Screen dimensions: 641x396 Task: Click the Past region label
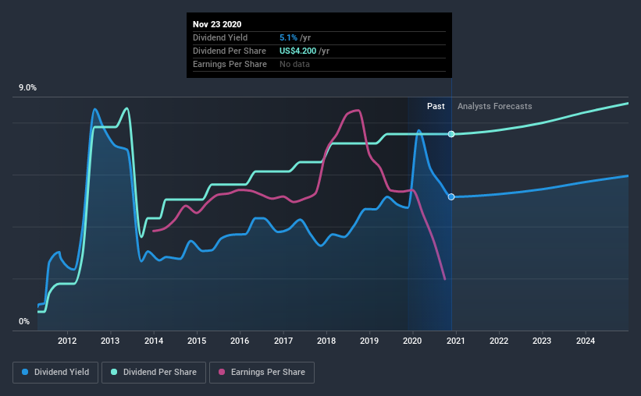[x=436, y=106]
